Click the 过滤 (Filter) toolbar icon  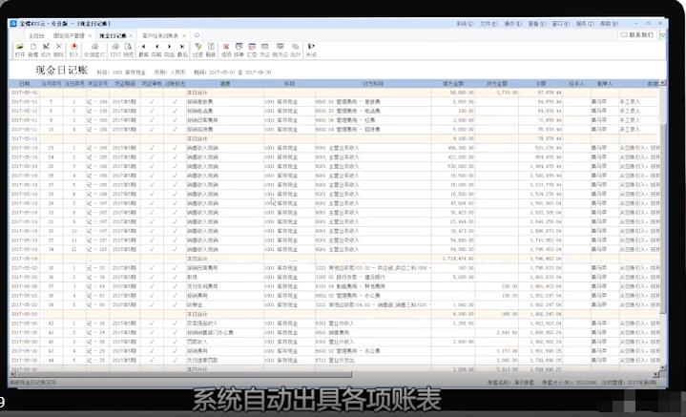click(197, 50)
